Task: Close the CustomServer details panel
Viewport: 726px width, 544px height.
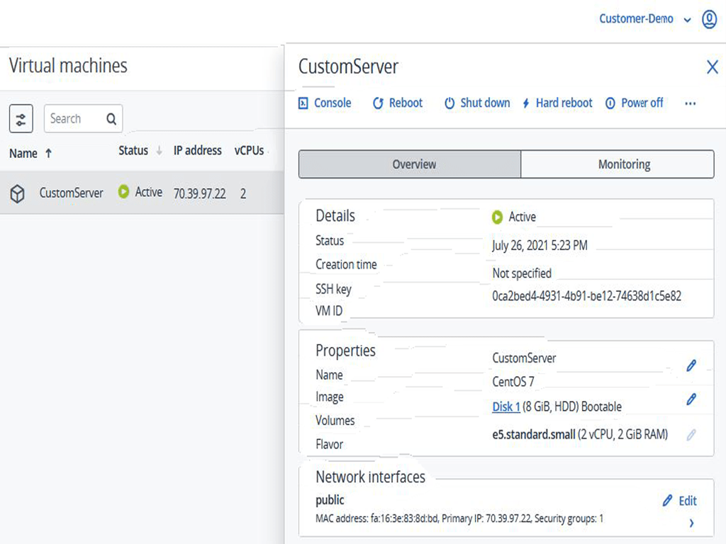Action: [x=713, y=67]
